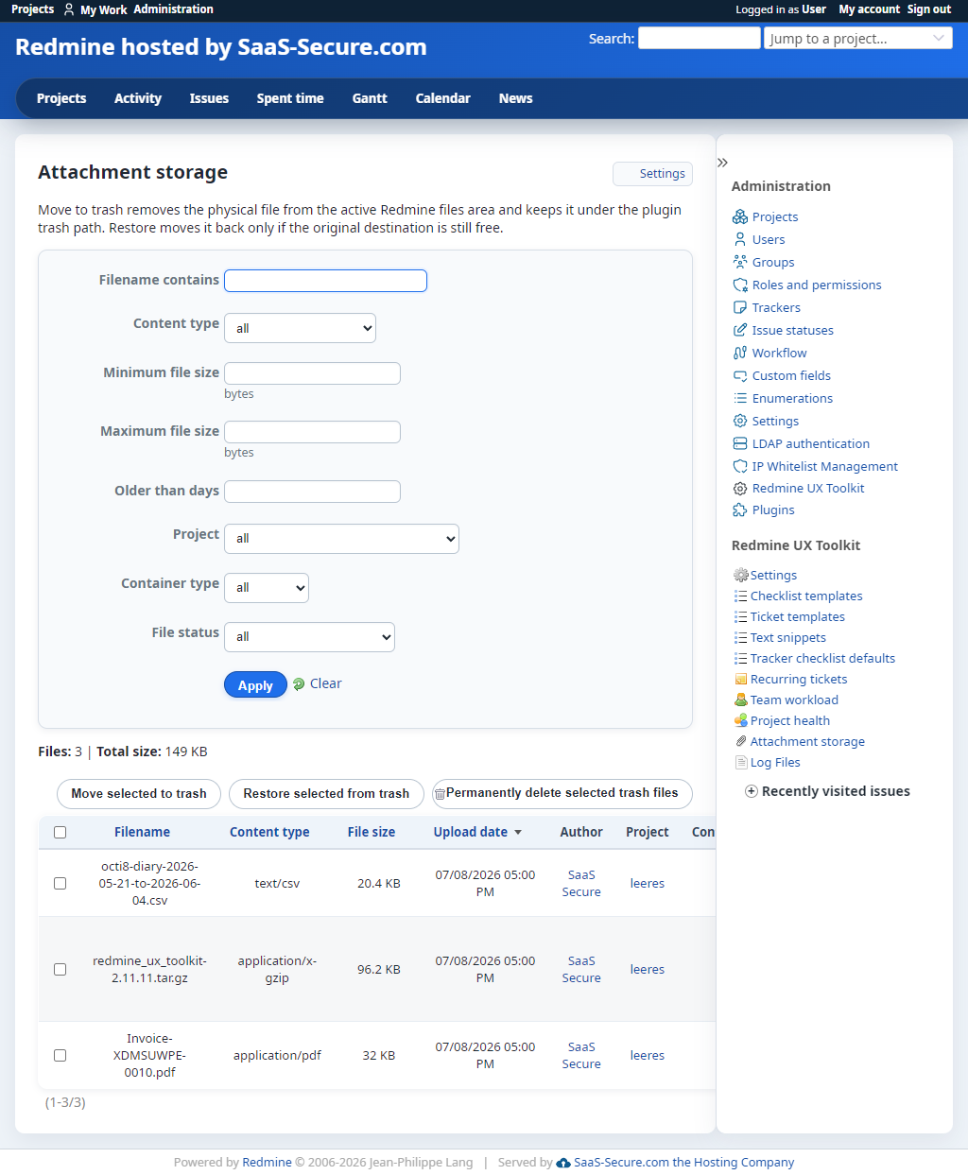The width and height of the screenshot is (968, 1175).
Task: Open the Calendar tab
Action: point(443,98)
